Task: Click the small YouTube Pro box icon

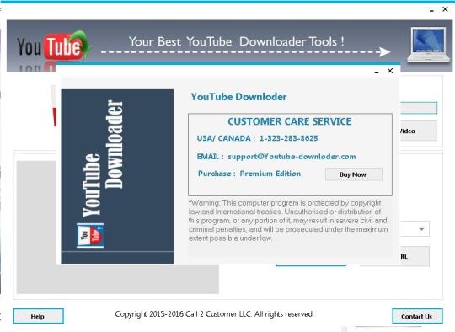Action: click(x=90, y=235)
